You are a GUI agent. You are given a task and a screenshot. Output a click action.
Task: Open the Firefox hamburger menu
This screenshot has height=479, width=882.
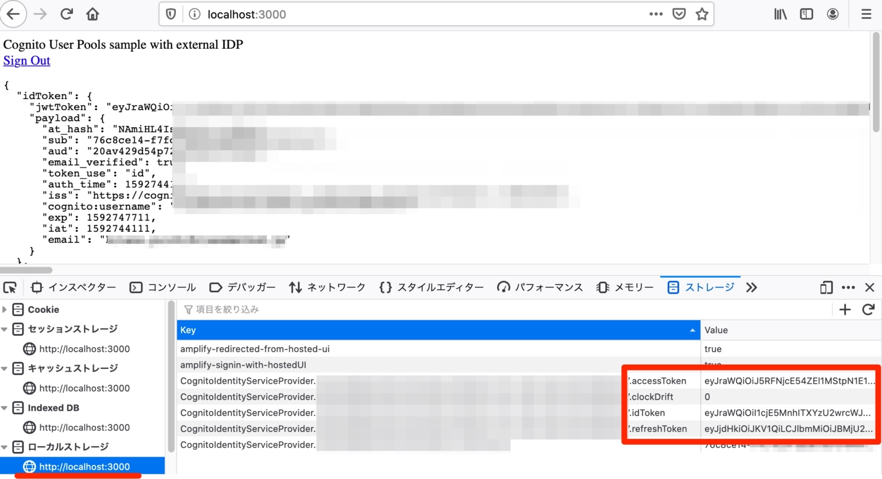coord(866,14)
